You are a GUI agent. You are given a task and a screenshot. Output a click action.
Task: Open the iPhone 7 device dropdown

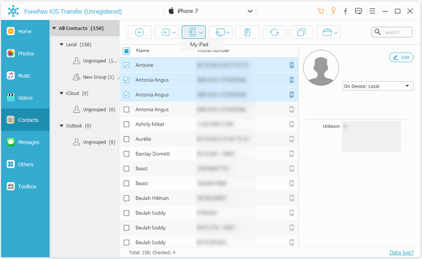click(x=210, y=11)
